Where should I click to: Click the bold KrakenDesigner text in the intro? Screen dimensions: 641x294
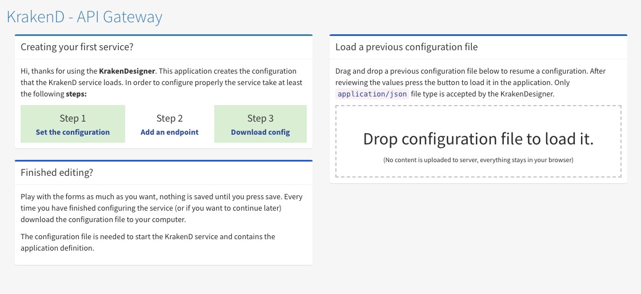click(x=128, y=71)
